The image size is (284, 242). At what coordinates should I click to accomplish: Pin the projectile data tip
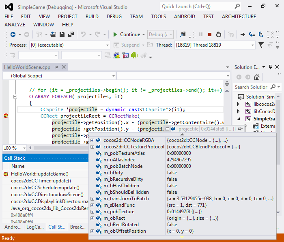pos(240,129)
